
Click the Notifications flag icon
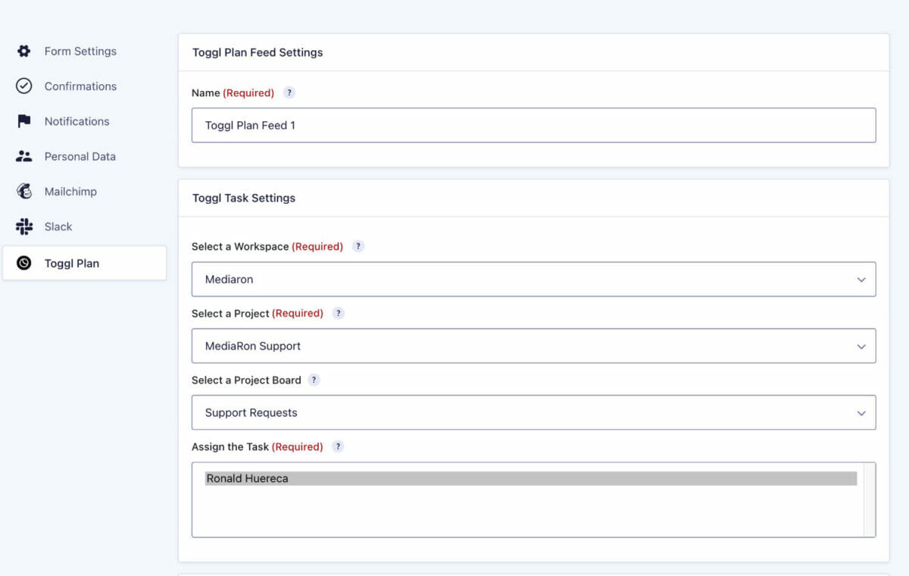(24, 121)
